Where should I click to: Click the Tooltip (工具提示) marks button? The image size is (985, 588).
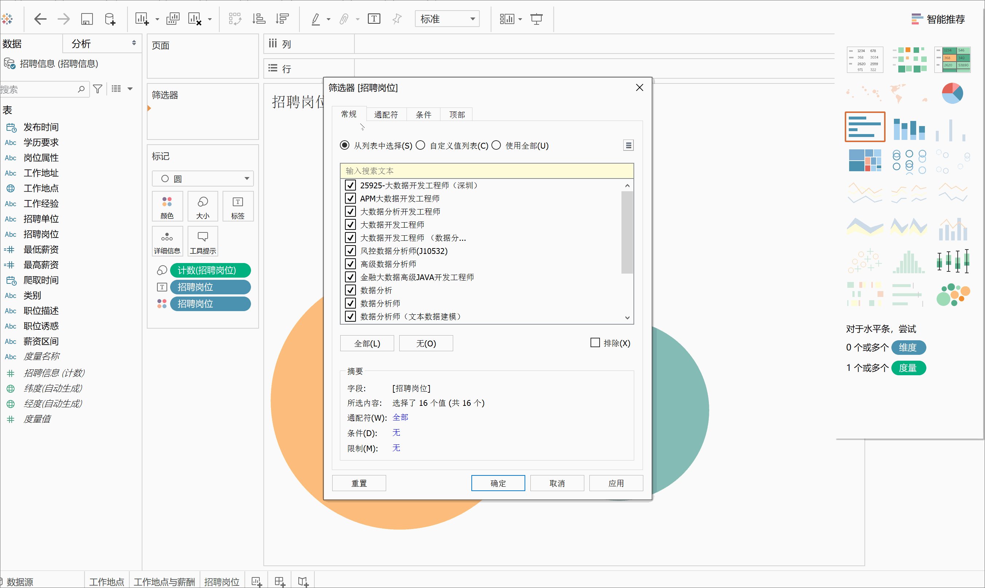[x=203, y=241]
